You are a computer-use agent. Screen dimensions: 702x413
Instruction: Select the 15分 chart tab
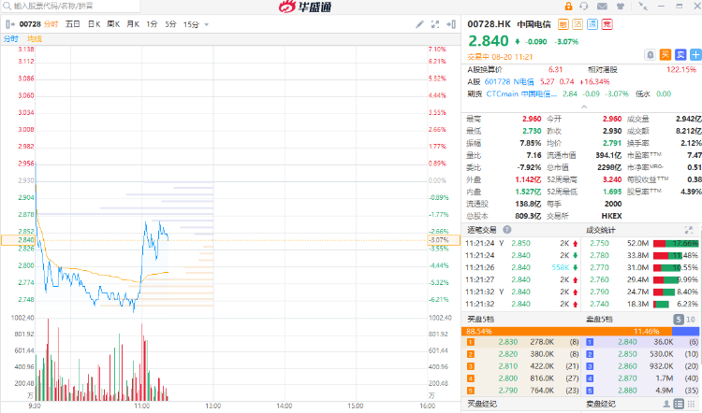(x=191, y=24)
